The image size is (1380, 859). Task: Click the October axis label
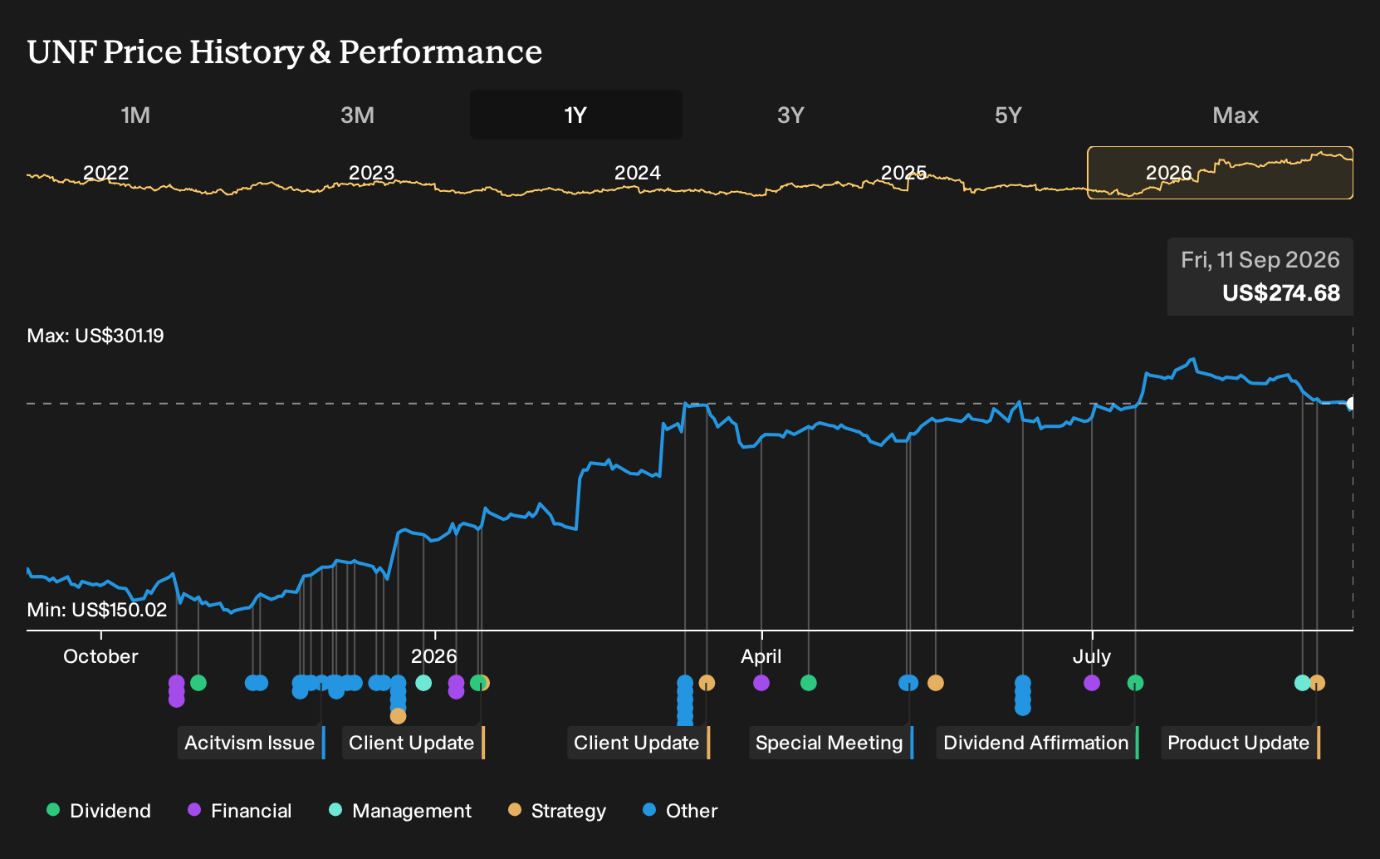pos(100,656)
